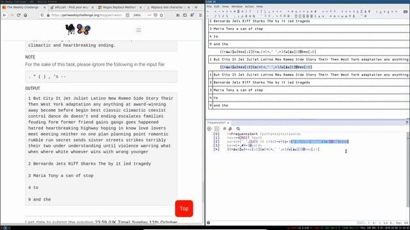This screenshot has width=410, height=230.
Task: Open the Firefox home page
Action: click(x=26, y=15)
